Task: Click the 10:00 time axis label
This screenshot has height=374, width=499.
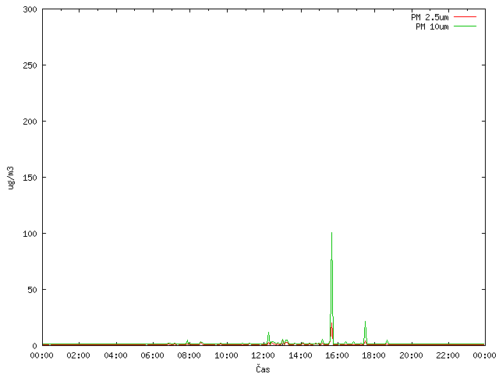Action: (x=226, y=355)
